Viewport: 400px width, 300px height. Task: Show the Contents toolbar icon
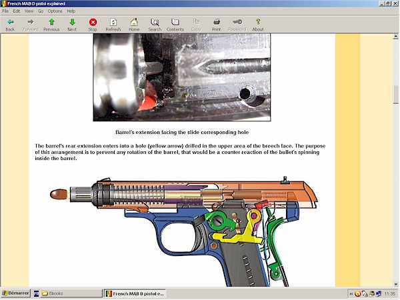coord(175,22)
